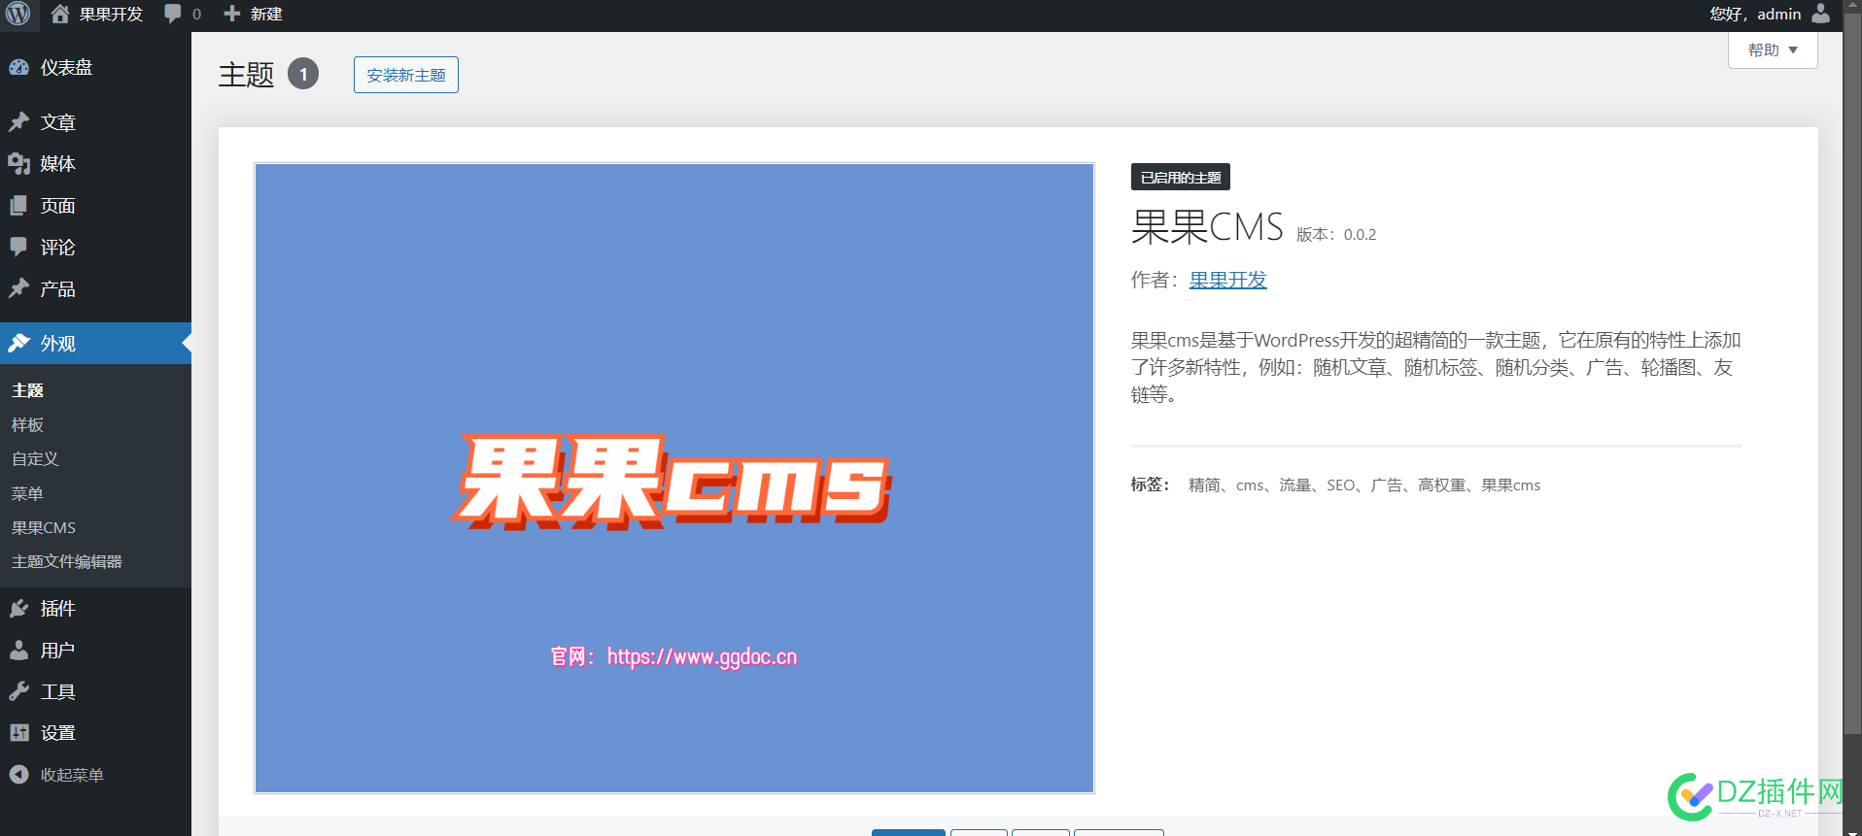The height and width of the screenshot is (836, 1862).
Task: Open 文章 menu item
Action: point(95,122)
